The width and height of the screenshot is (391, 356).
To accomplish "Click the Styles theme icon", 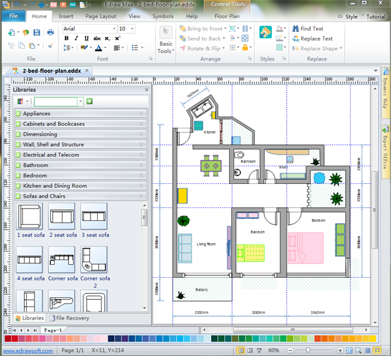I will pos(265,33).
